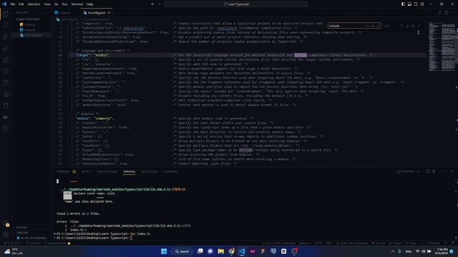Open the Terminal menu
458x257 pixels.
[x=77, y=4]
